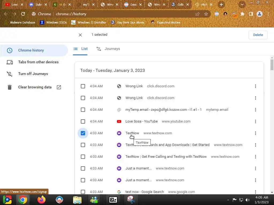Open Chrome's three-dot main menu
The height and width of the screenshot is (205, 274).
point(268,14)
